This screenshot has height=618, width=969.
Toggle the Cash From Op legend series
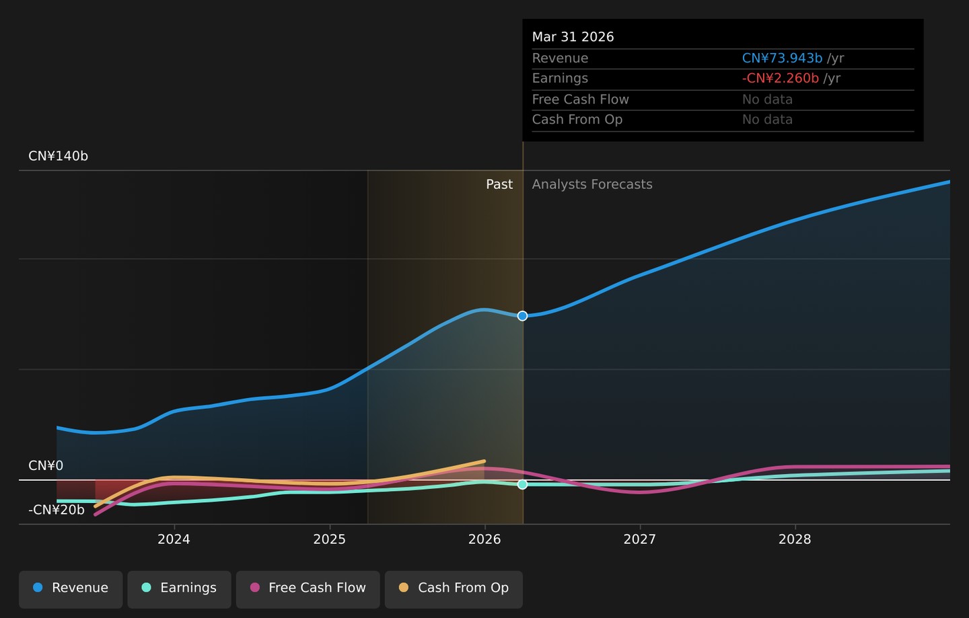pos(454,589)
